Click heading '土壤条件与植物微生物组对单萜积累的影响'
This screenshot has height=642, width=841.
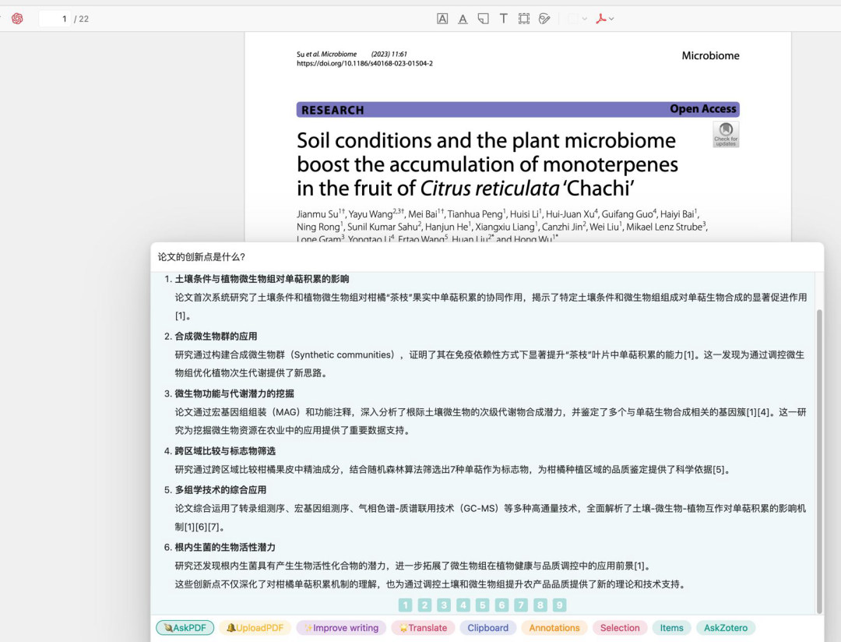click(x=262, y=279)
